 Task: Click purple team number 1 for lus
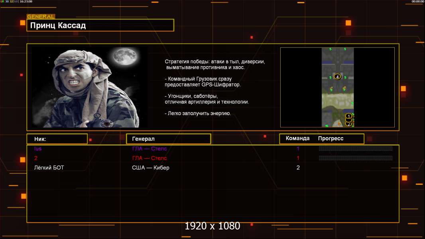[298, 149]
